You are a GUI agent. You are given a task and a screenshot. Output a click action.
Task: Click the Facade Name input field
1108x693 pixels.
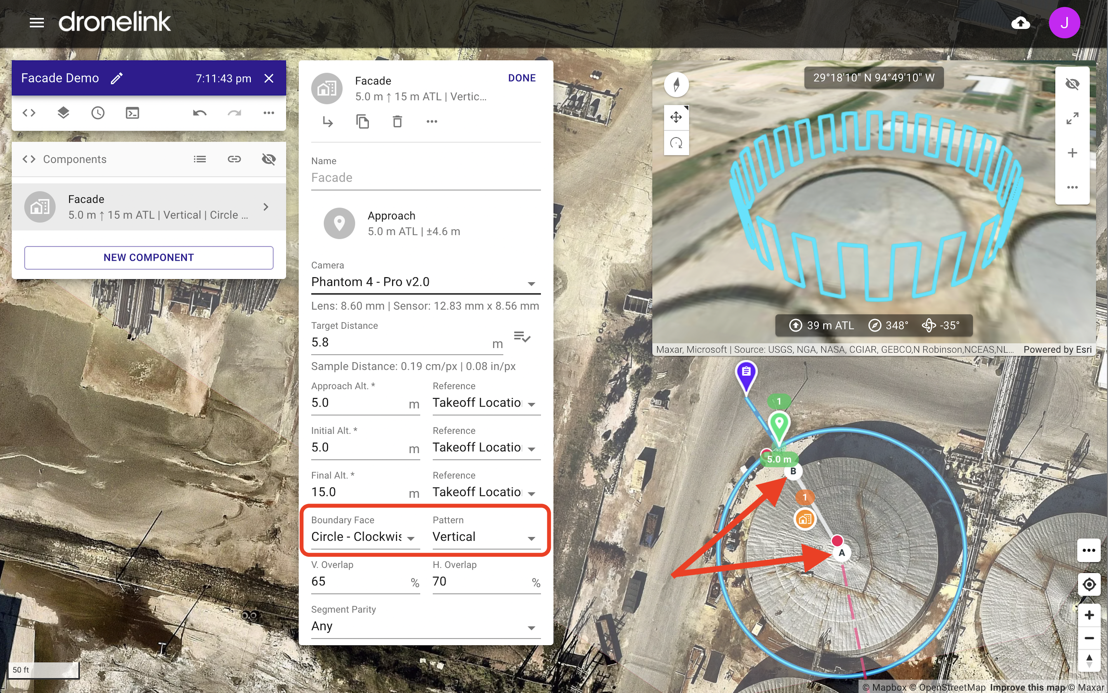coord(426,178)
